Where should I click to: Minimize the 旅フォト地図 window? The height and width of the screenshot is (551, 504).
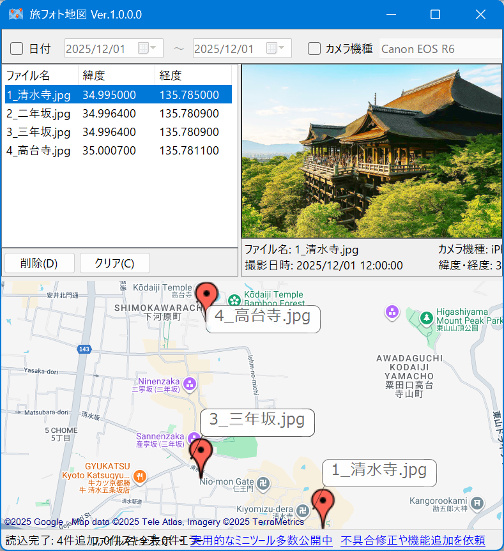click(x=391, y=15)
